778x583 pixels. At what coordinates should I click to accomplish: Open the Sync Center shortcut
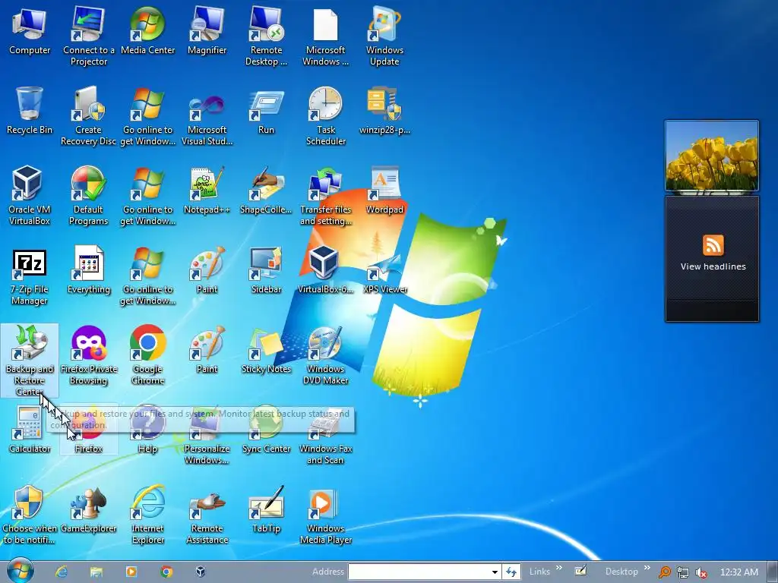point(266,430)
